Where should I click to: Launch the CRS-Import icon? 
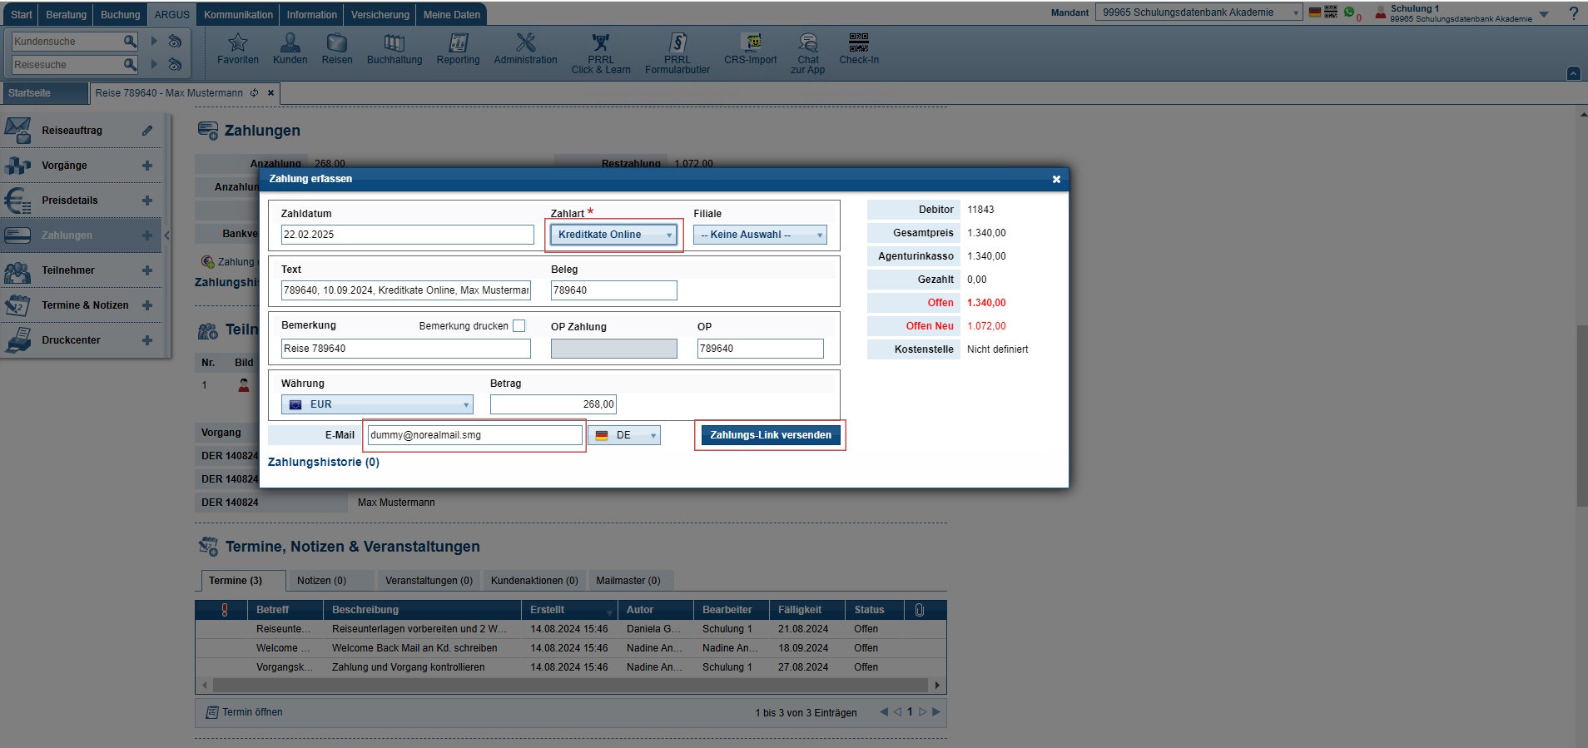(751, 42)
